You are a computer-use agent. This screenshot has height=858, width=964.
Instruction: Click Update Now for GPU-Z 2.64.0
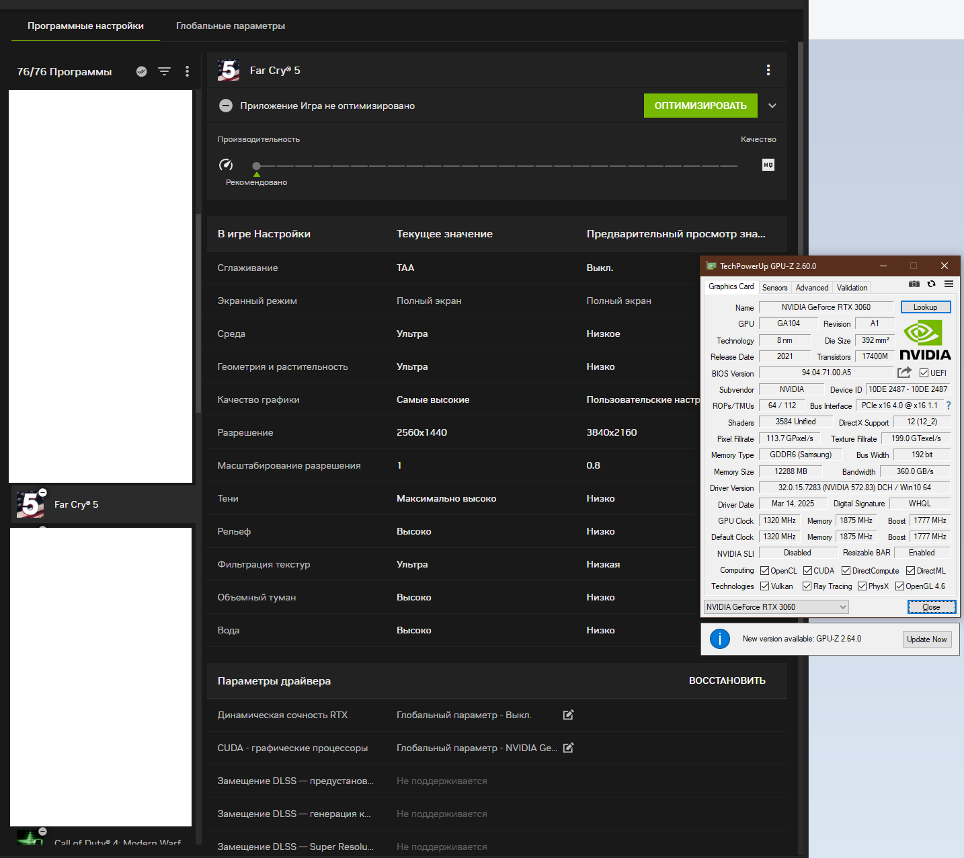click(x=927, y=639)
